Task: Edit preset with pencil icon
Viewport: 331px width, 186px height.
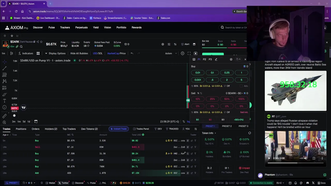Action: tap(216, 59)
